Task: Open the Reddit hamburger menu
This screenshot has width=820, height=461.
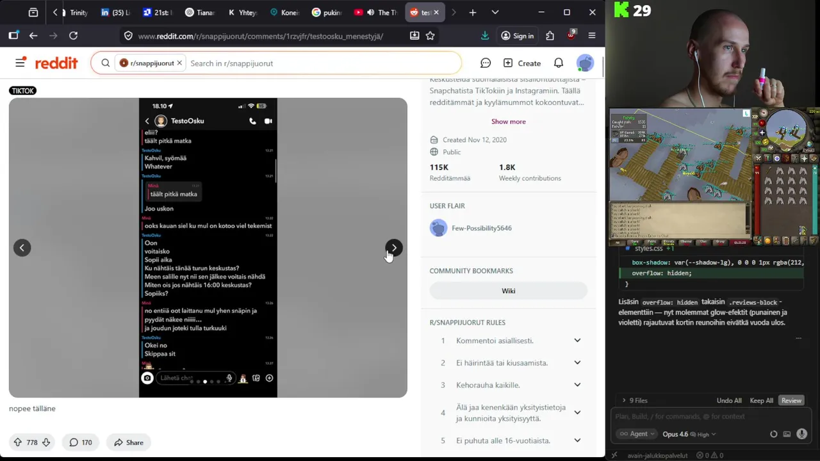Action: [x=20, y=63]
